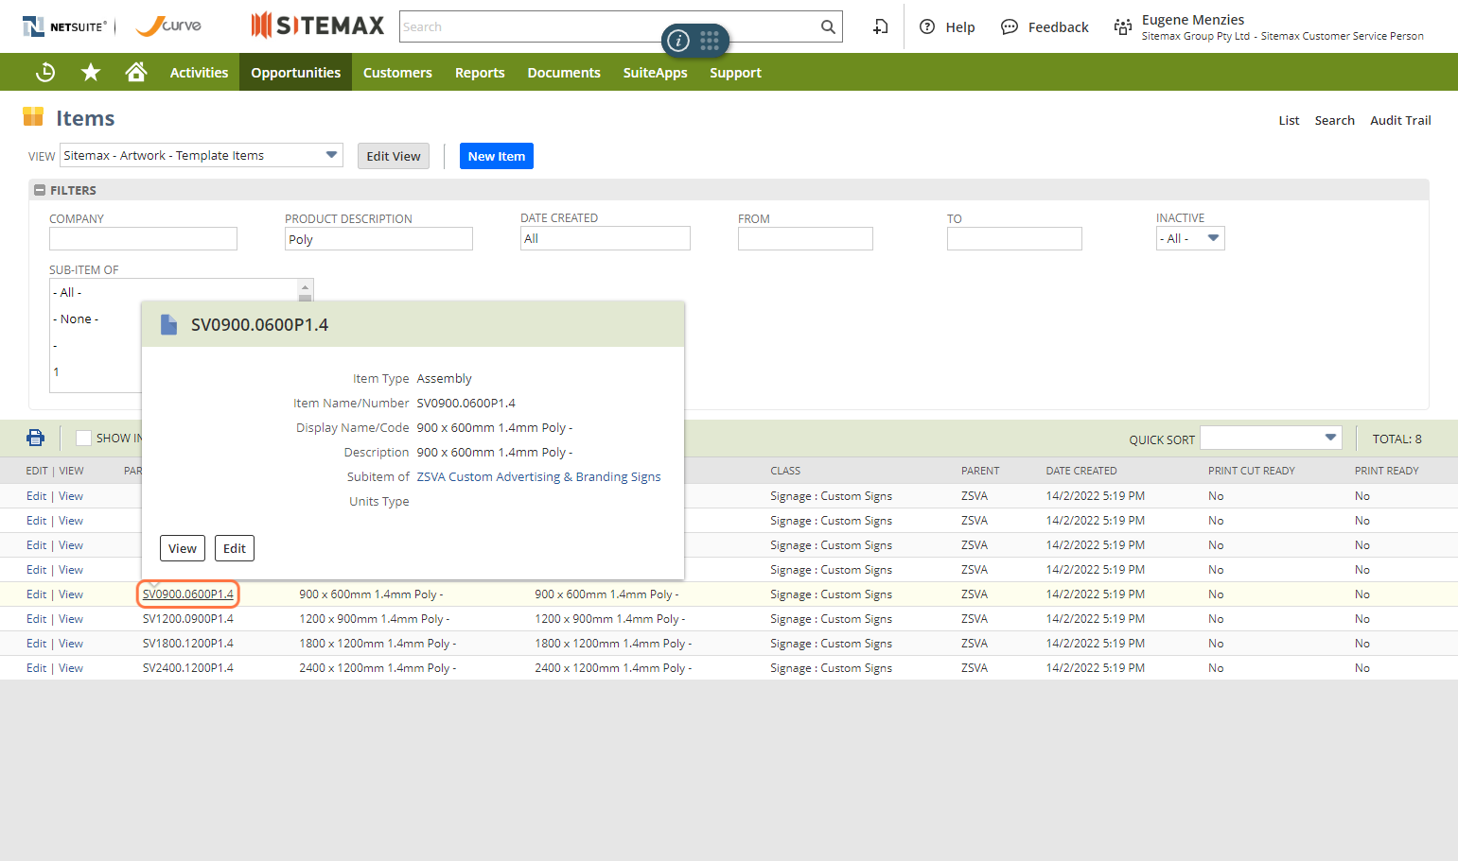Click the Product Description filter field
The image size is (1458, 861).
378,239
